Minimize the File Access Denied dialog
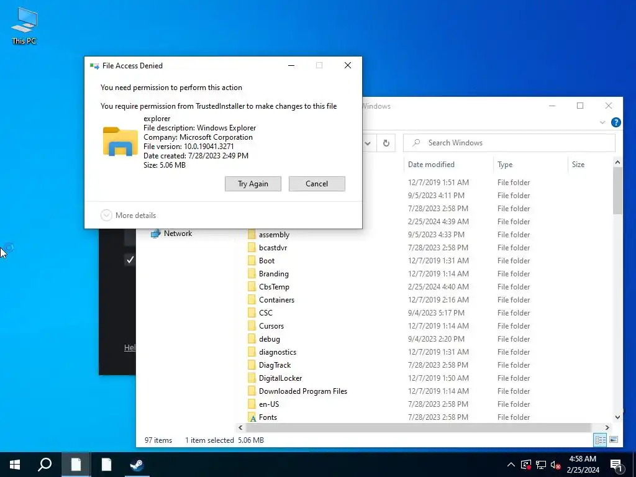Viewport: 636px width, 477px height. pos(291,65)
